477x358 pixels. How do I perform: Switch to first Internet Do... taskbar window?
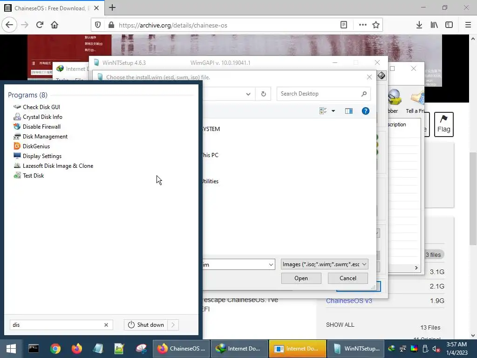pyautogui.click(x=239, y=349)
